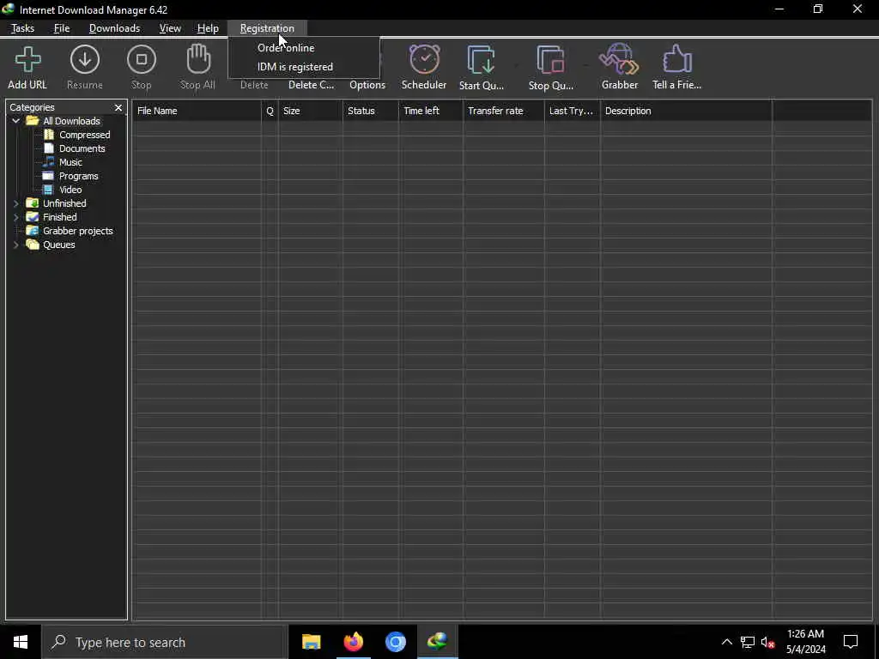Sort by Size column header
The image size is (879, 659).
tap(311, 111)
